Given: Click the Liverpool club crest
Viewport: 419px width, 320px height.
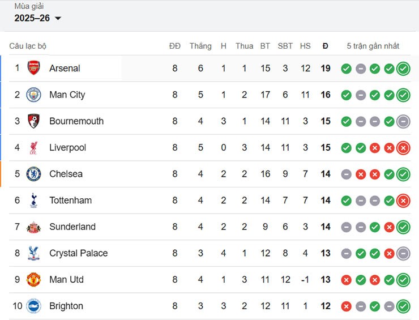Looking at the screenshot, I should tap(34, 148).
